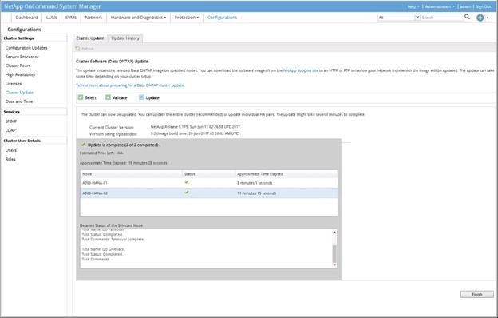Click the Update step progress icon
The width and height of the screenshot is (498, 318).
(x=141, y=97)
